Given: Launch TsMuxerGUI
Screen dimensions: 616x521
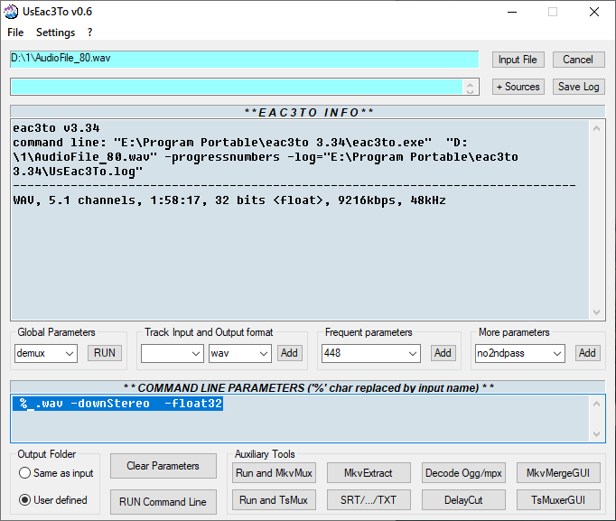Looking at the screenshot, I should 558,500.
